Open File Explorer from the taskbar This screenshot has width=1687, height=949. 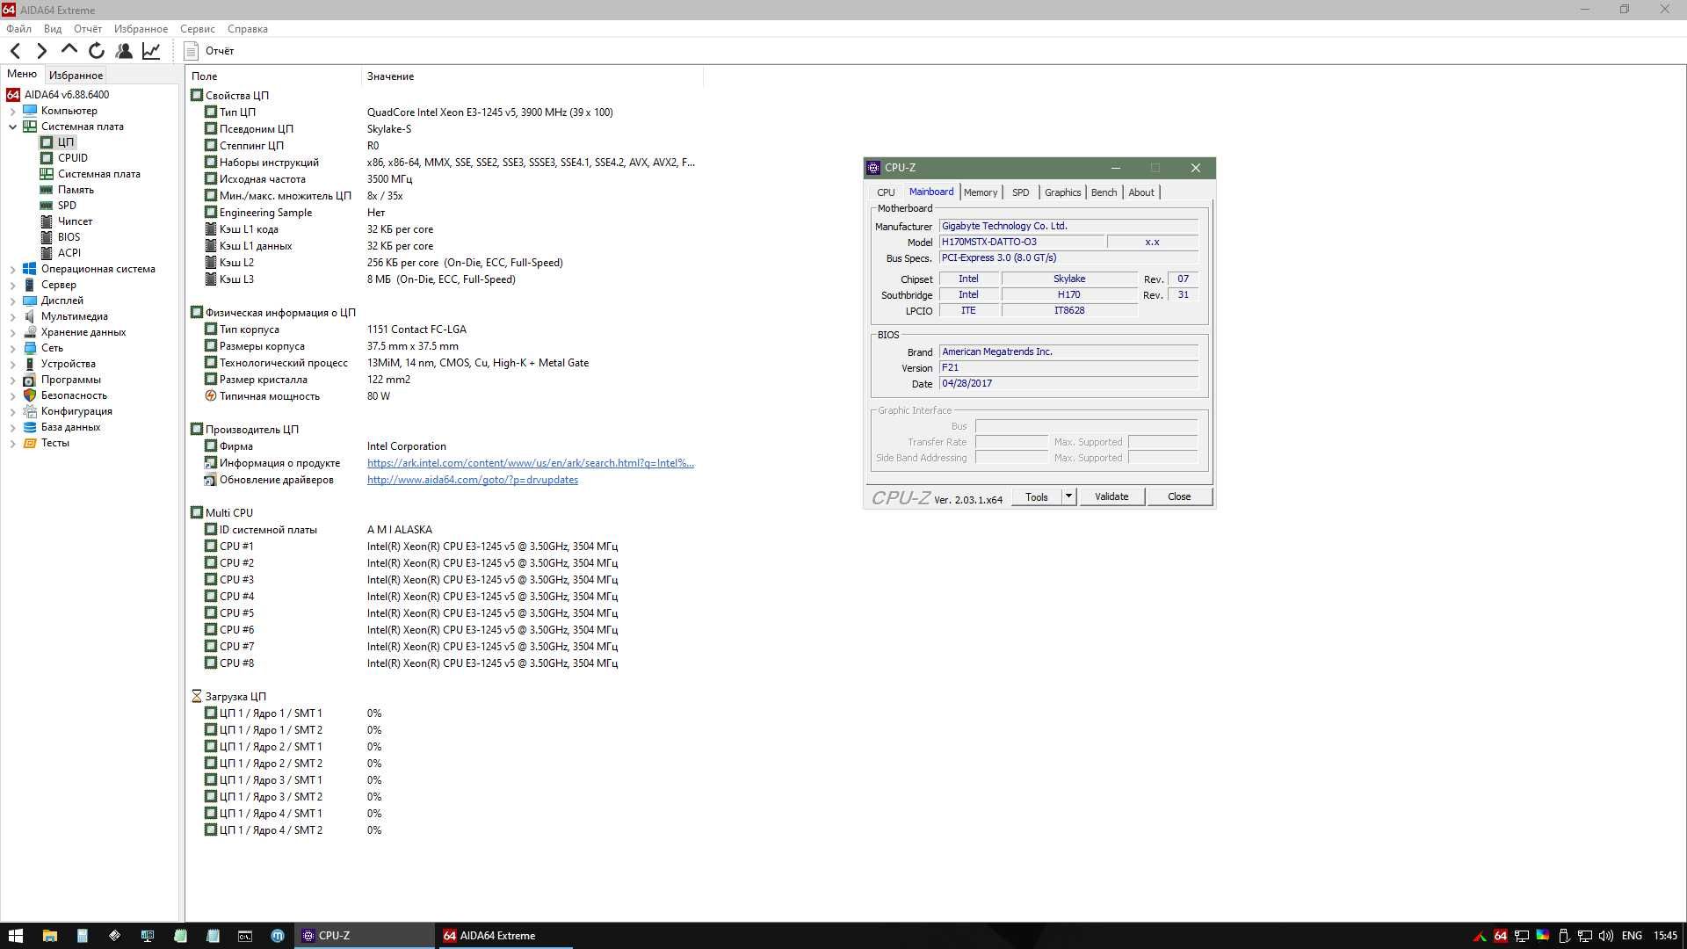[49, 936]
